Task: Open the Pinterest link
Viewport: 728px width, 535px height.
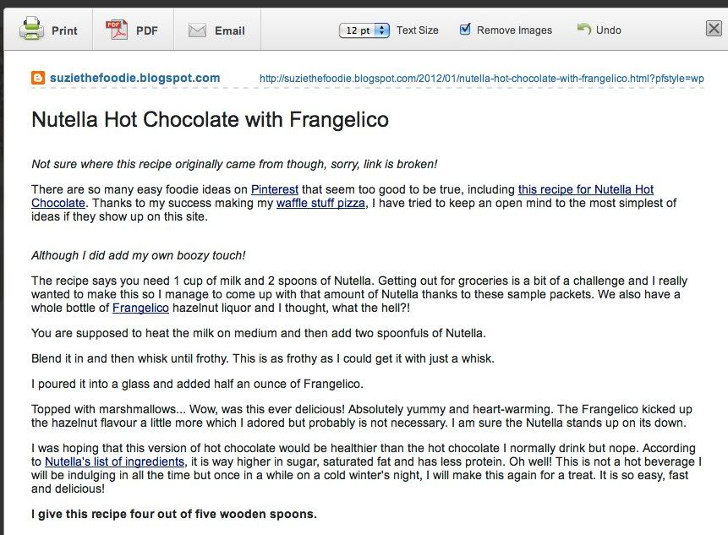Action: point(275,189)
